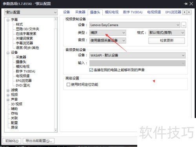Select 字幕浏览器 in the tree
This screenshot has width=196, height=147.
24,43
